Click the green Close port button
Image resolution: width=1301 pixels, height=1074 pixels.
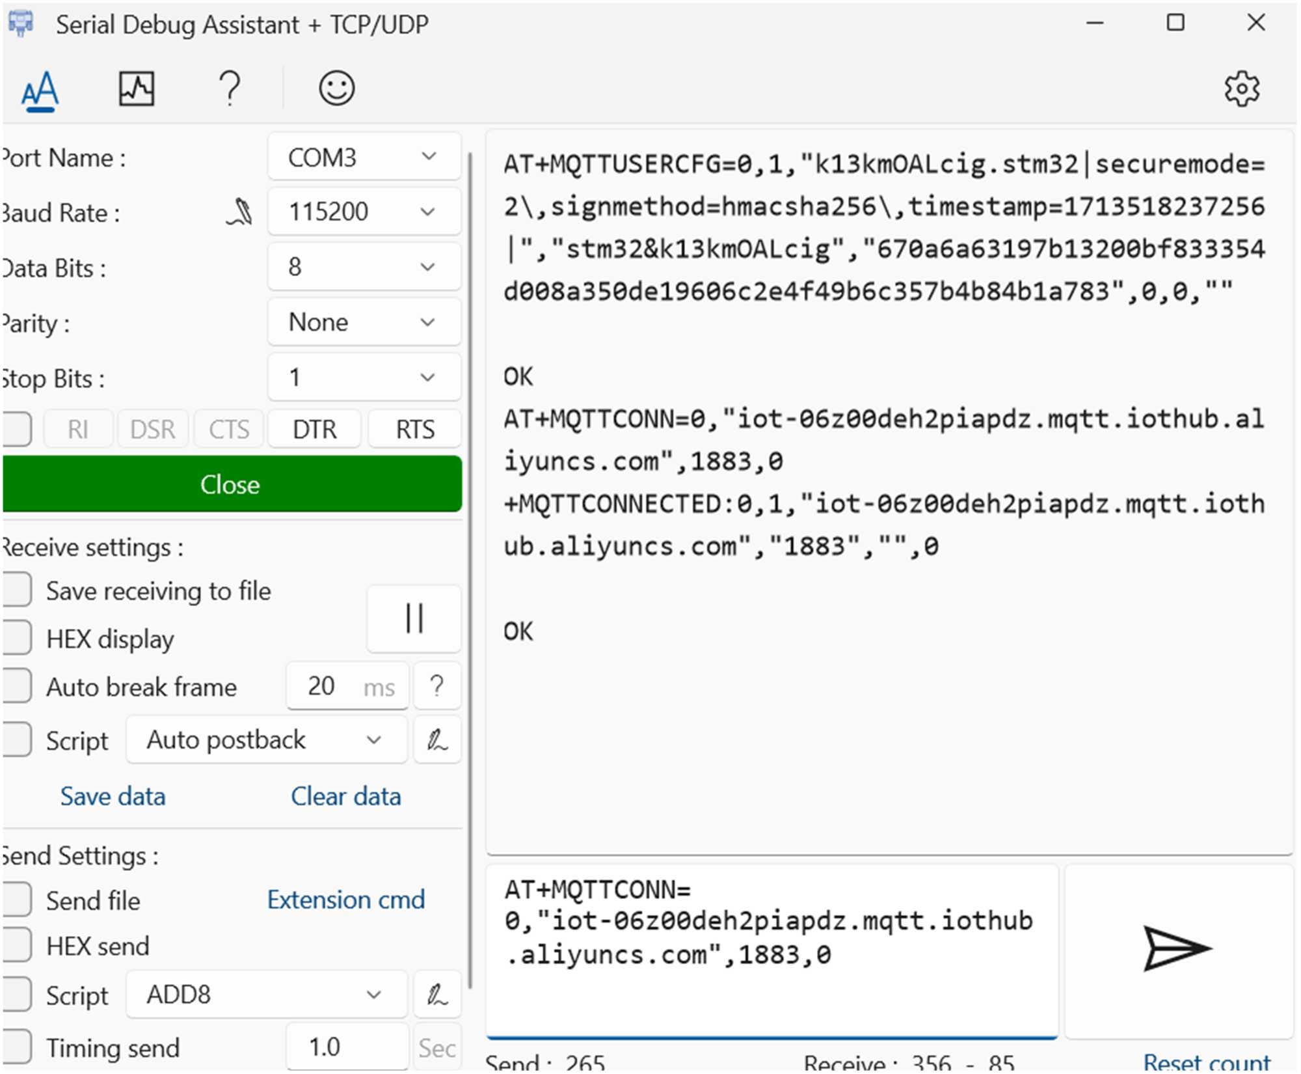tap(231, 484)
